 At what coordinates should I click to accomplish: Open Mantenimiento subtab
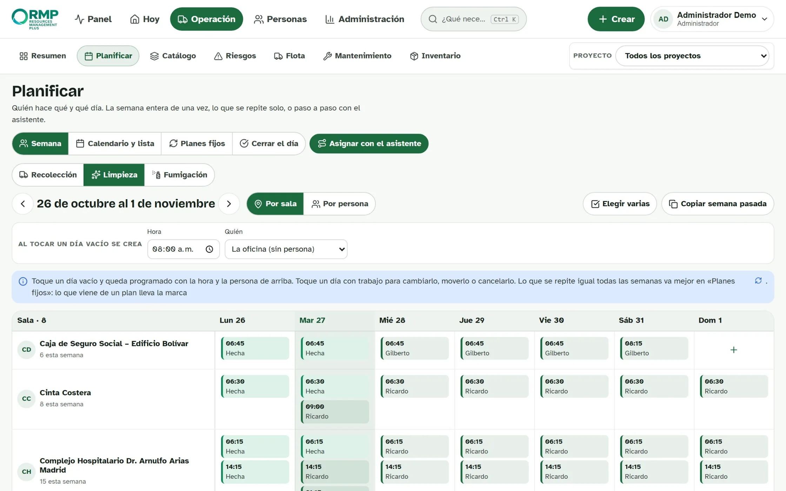click(x=357, y=56)
